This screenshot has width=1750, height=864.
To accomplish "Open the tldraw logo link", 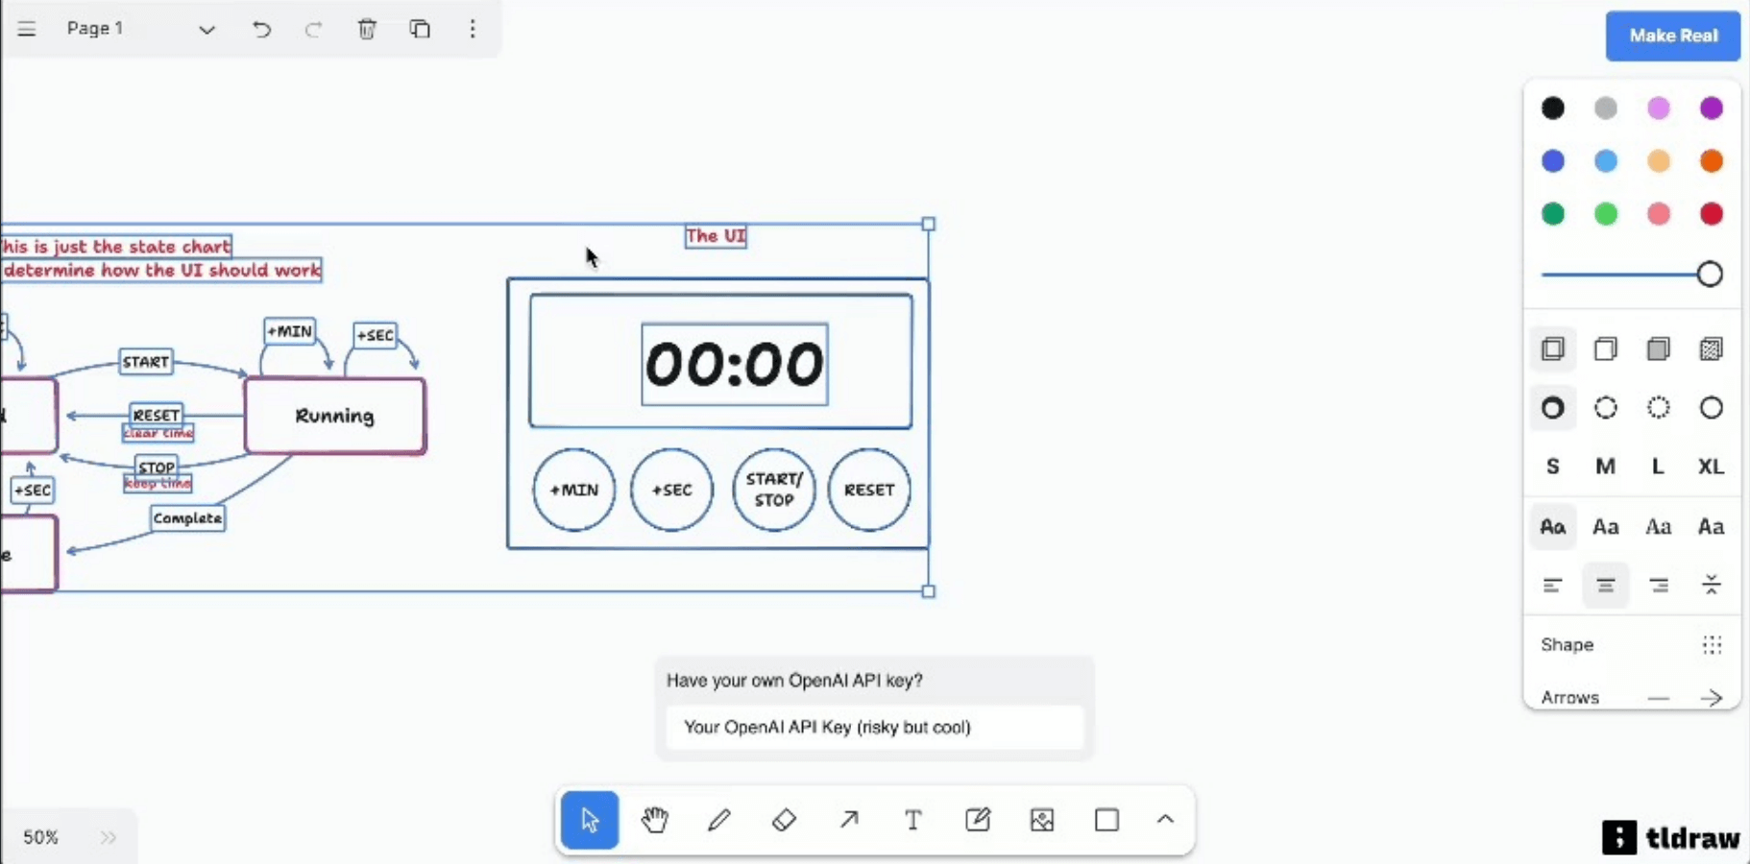I will 1671,837.
